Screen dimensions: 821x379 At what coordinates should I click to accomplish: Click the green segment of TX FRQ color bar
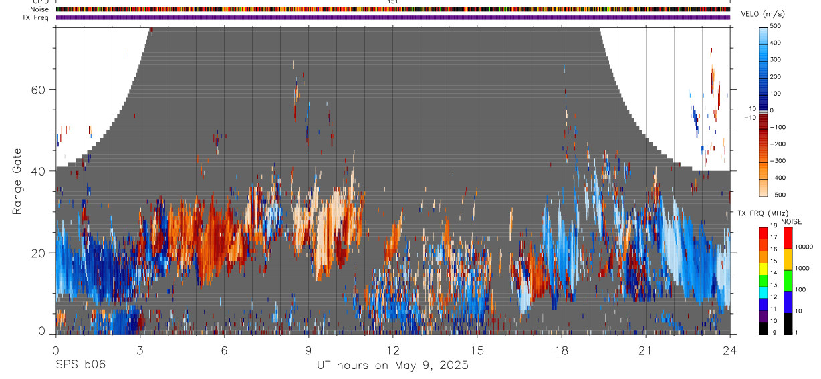tap(764, 281)
